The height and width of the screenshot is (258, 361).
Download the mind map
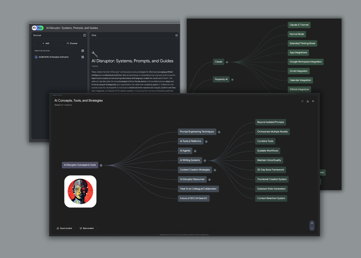[308, 101]
